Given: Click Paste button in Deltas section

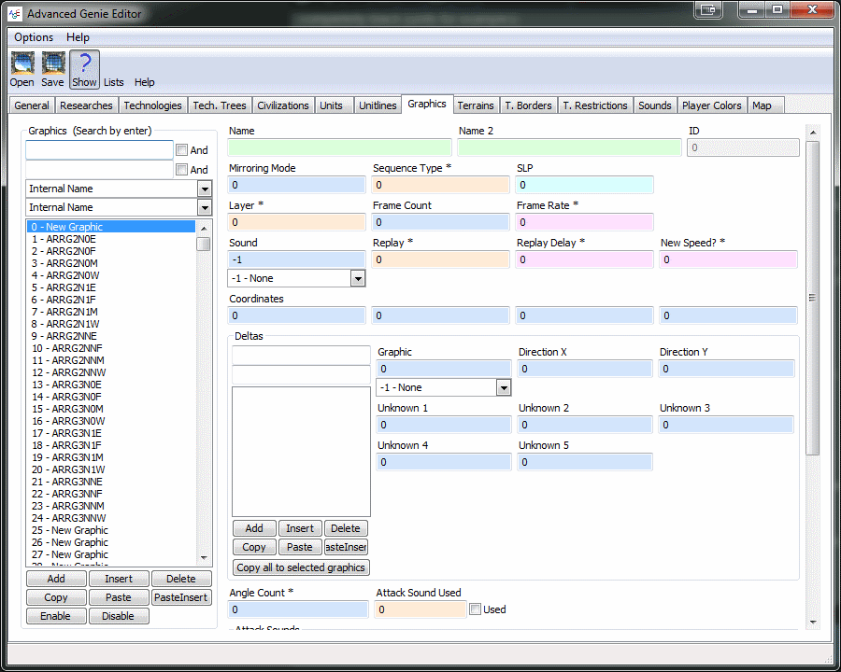Looking at the screenshot, I should pos(300,547).
